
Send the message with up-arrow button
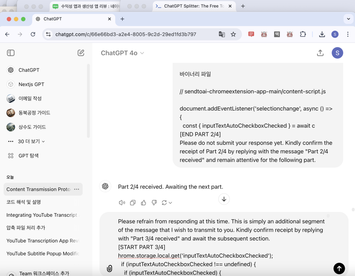click(x=339, y=268)
